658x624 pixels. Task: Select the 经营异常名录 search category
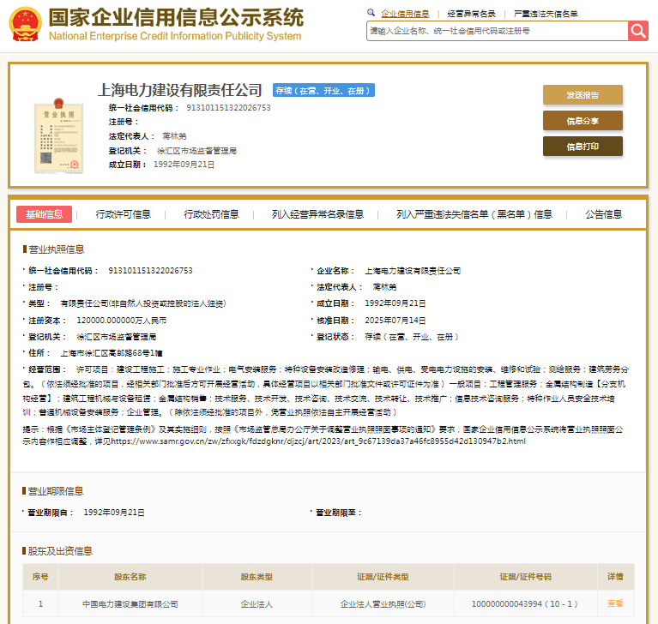[x=471, y=14]
